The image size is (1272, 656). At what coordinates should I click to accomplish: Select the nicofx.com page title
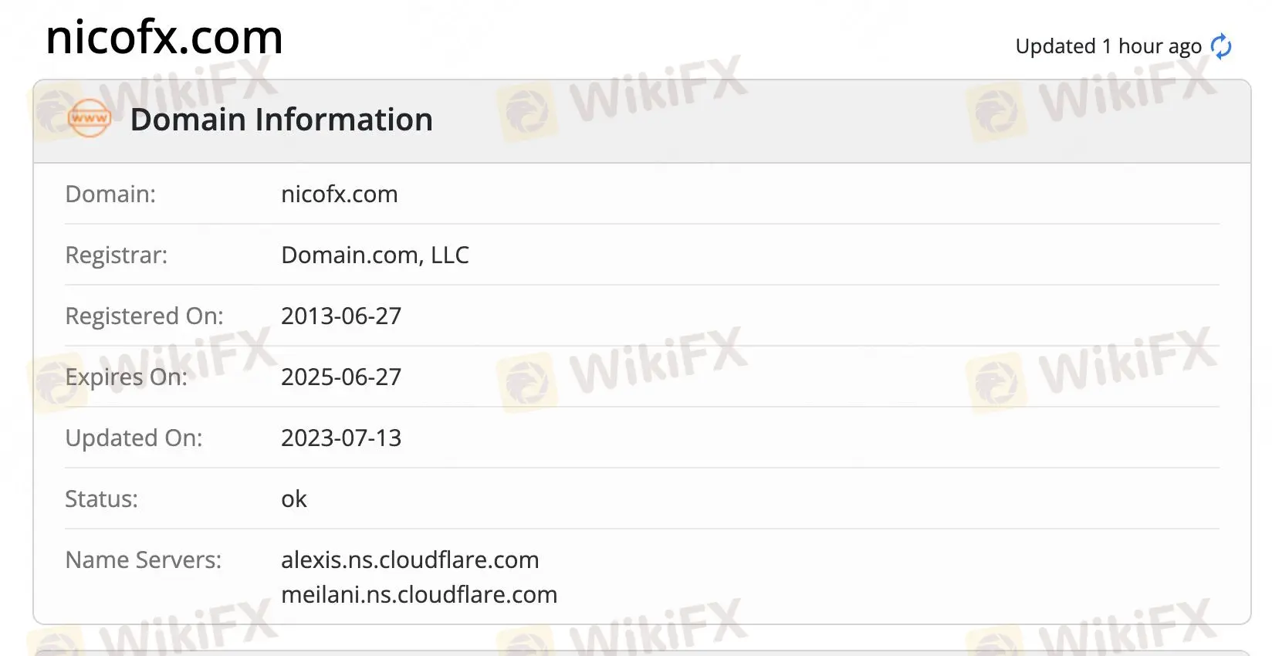[164, 37]
